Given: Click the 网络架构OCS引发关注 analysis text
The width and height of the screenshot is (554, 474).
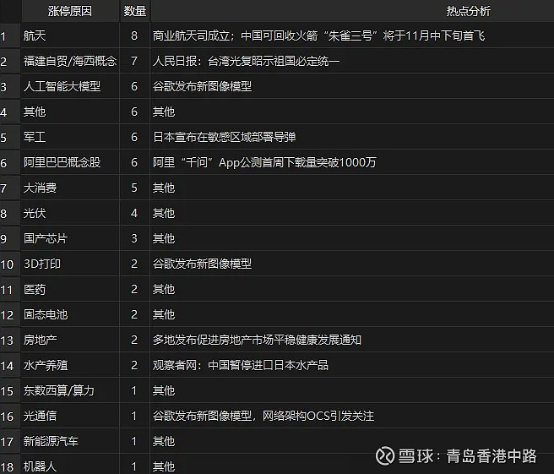Looking at the screenshot, I should pyautogui.click(x=318, y=416).
